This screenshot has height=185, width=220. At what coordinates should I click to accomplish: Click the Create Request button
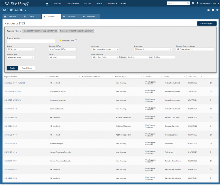click(x=207, y=24)
